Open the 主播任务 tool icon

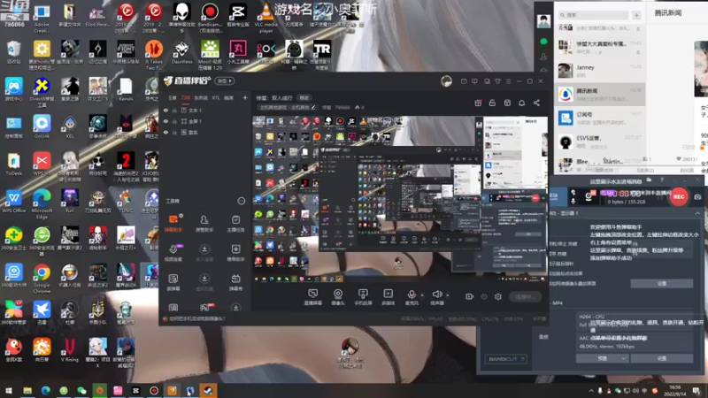pos(235,223)
